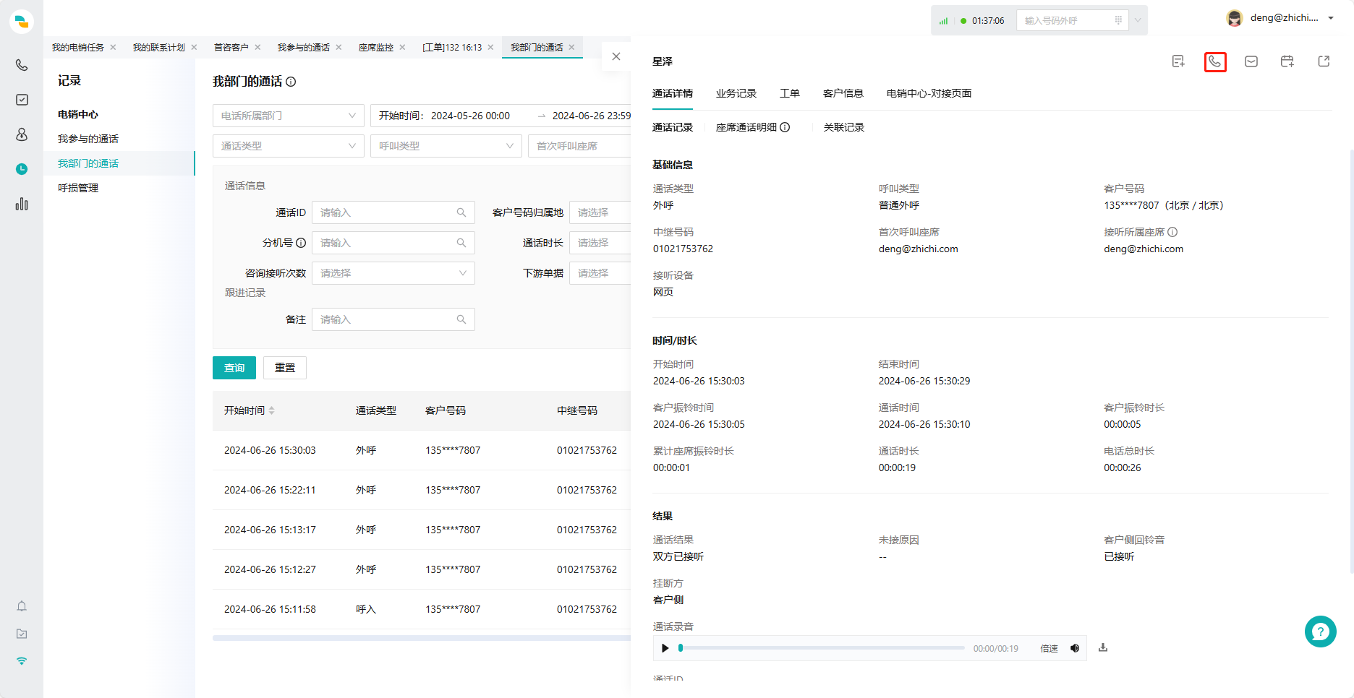Viewport: 1354px width, 698px height.
Task: Expand the 呼叫类型 filter dropdown
Action: (446, 146)
